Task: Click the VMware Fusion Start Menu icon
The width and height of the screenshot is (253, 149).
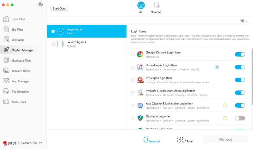Action: pyautogui.click(x=140, y=92)
